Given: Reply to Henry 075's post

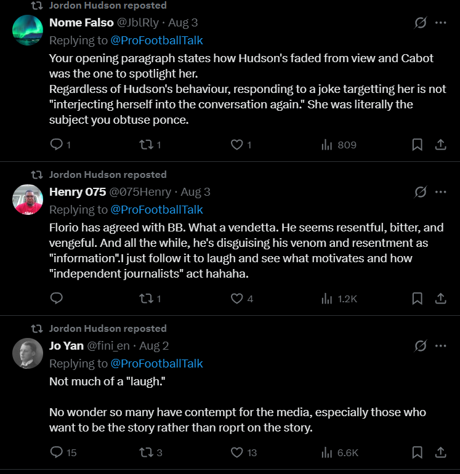Looking at the screenshot, I should click(56, 299).
